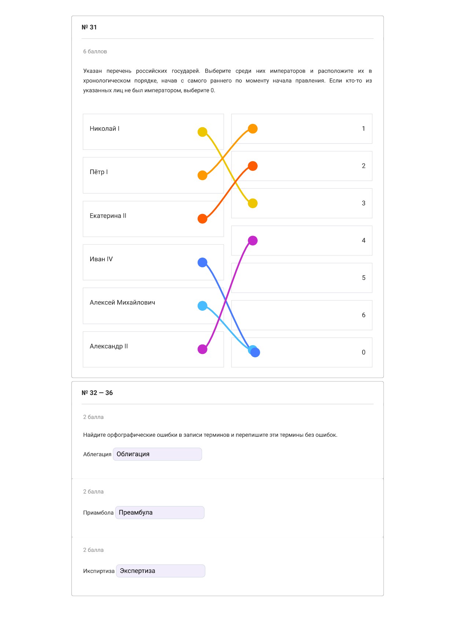Click the Иван IV item box
Viewport: 454px width, 642px height.
(153, 262)
